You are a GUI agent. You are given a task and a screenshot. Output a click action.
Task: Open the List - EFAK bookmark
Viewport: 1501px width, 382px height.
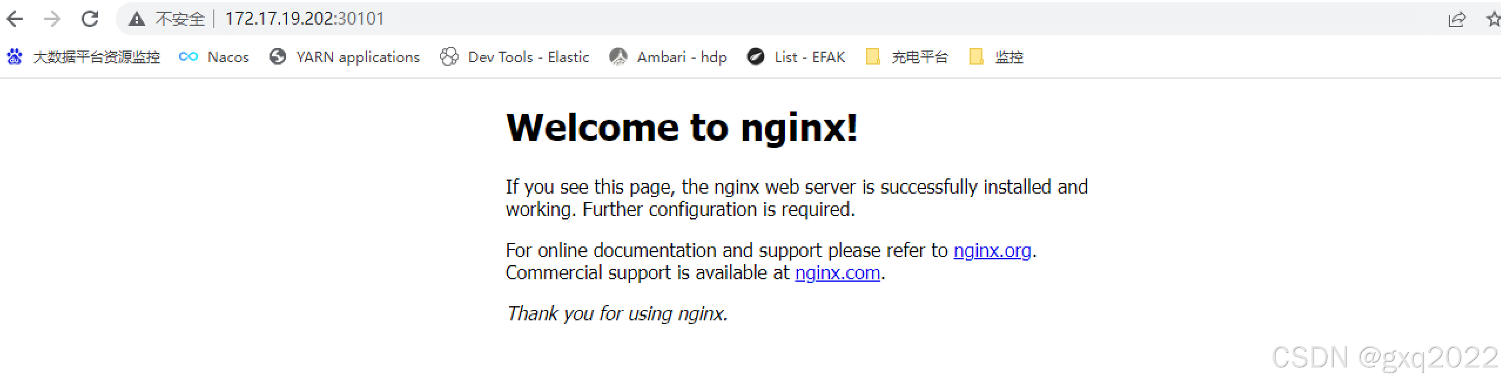point(796,57)
